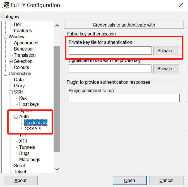Screen dimensions: 188x187
Task: Click the Plugin command to run field
Action: click(x=124, y=98)
